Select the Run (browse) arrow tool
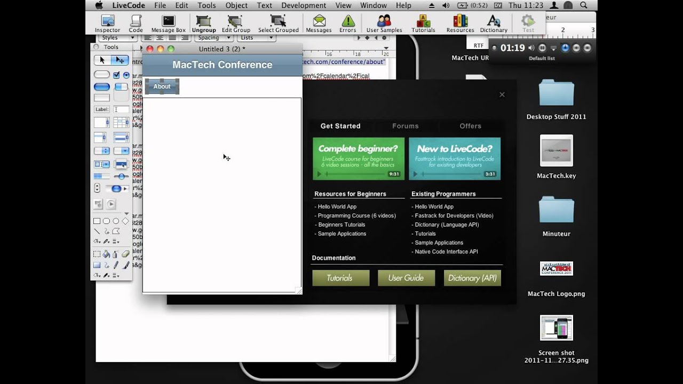 pos(102,60)
